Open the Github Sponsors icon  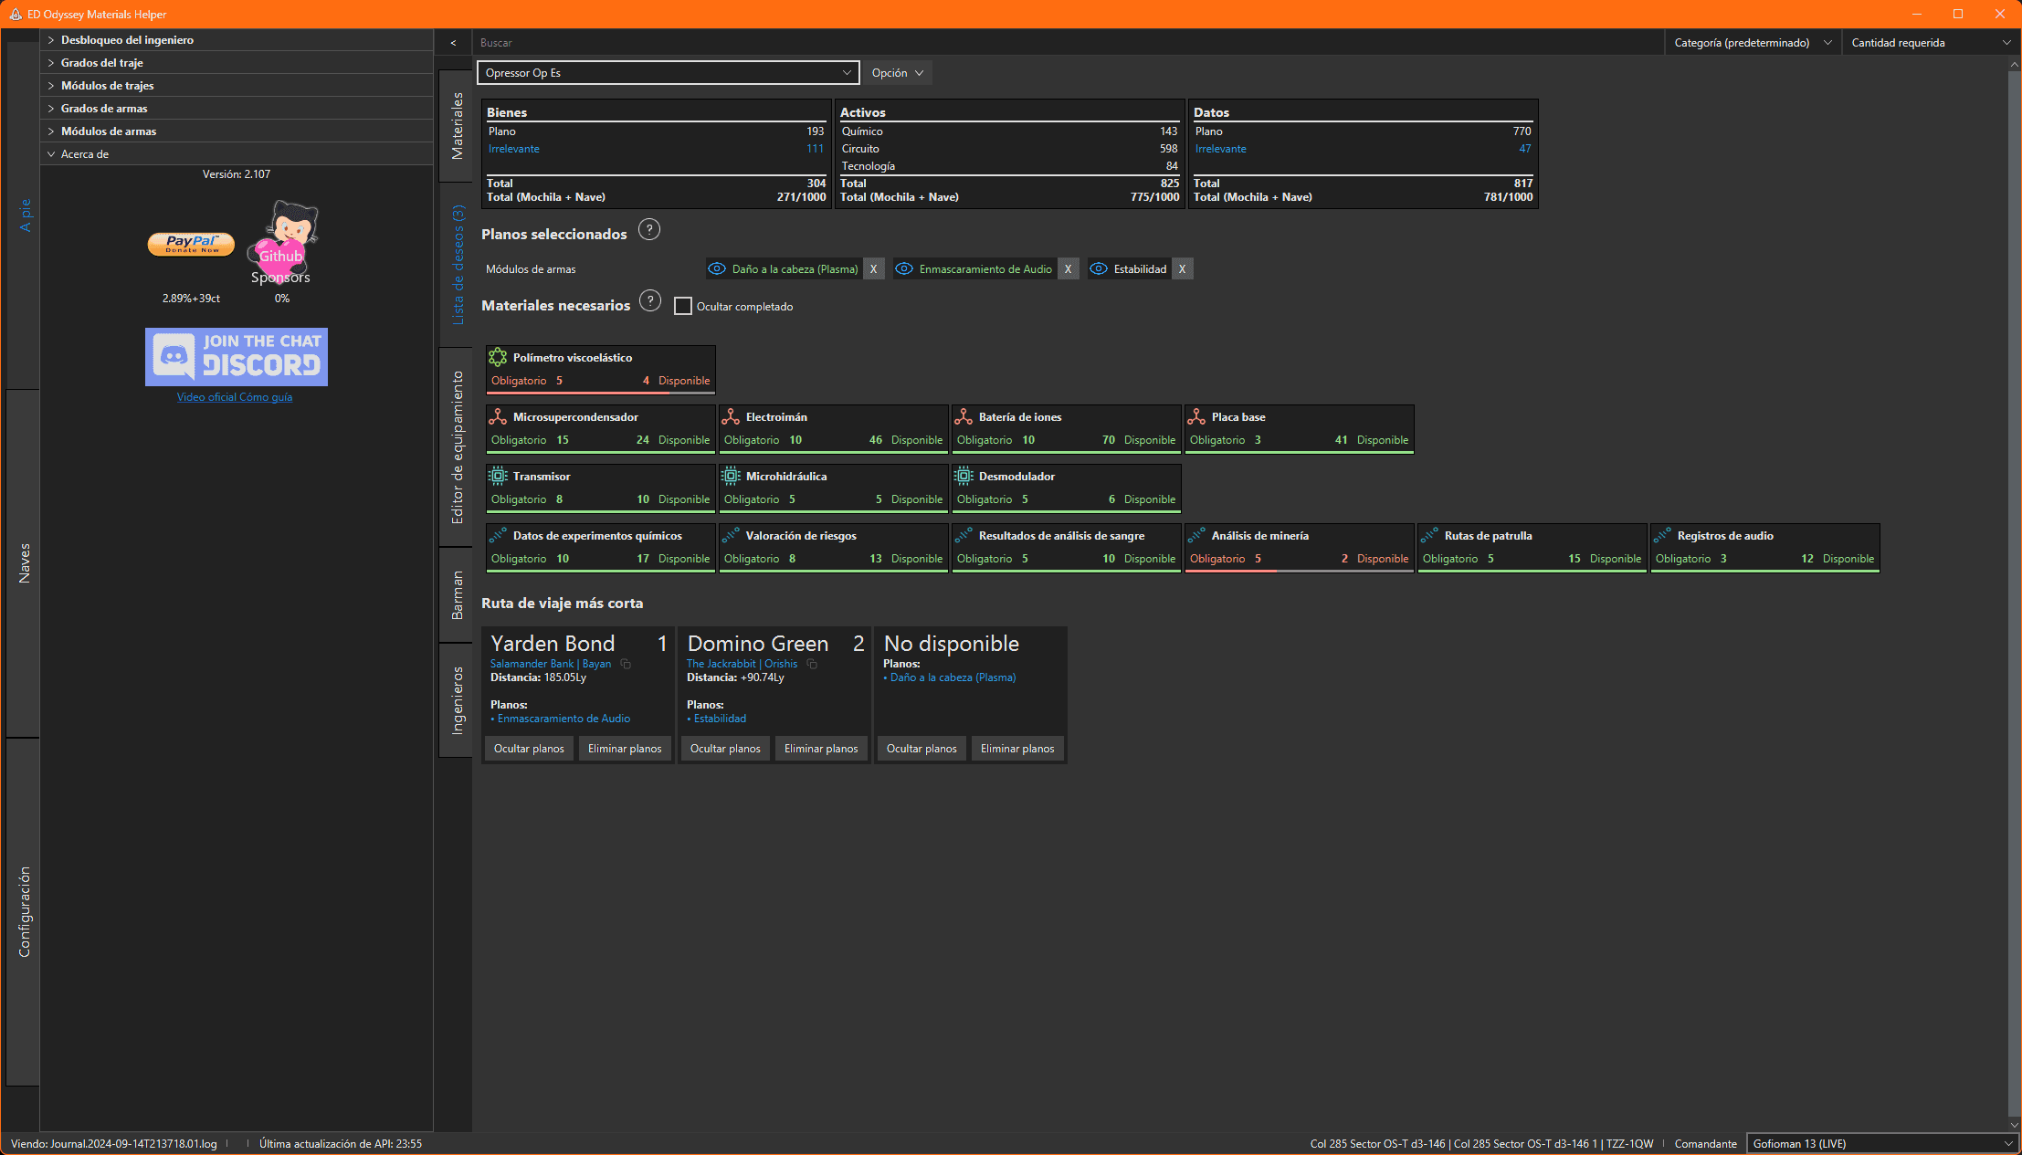click(x=282, y=243)
